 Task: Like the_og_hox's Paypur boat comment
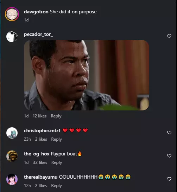coord(169,156)
